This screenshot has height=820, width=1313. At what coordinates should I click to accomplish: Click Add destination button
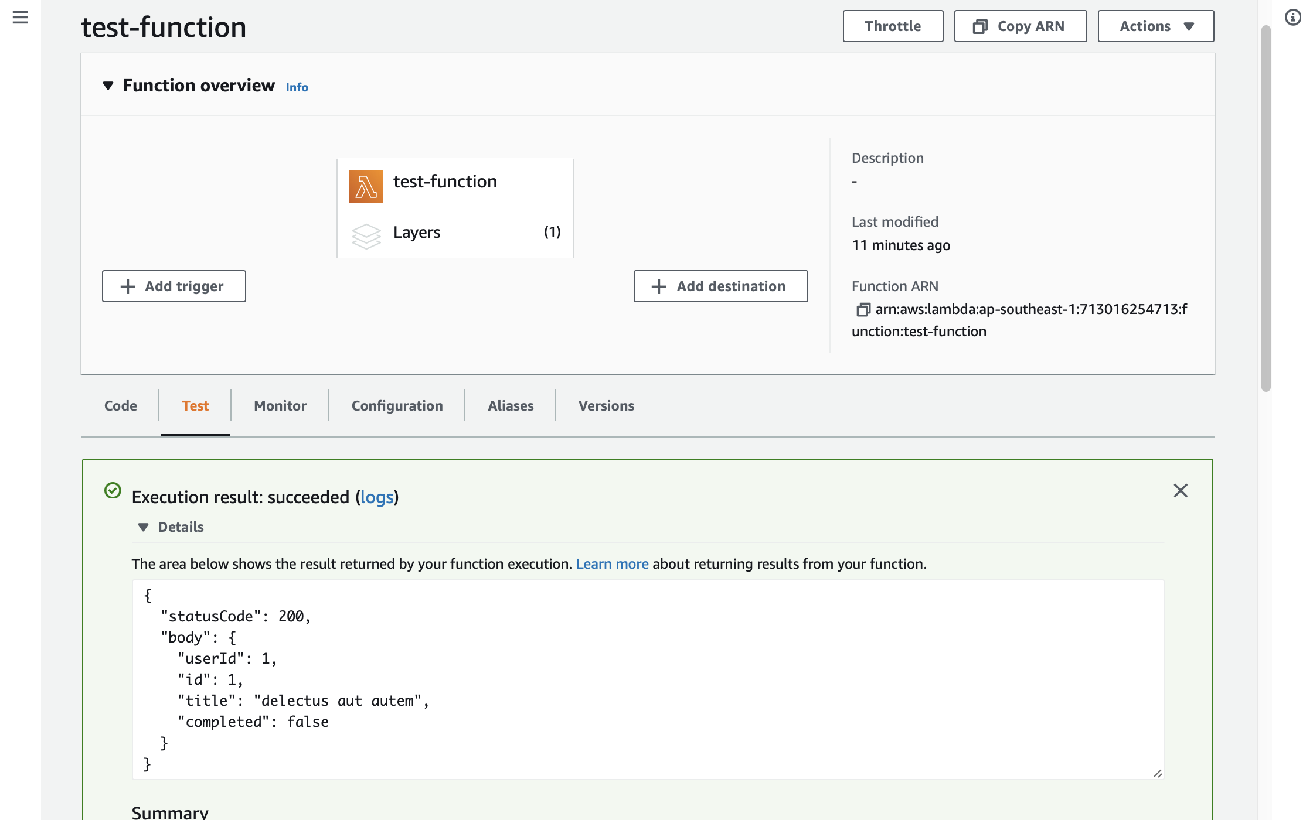pos(720,286)
